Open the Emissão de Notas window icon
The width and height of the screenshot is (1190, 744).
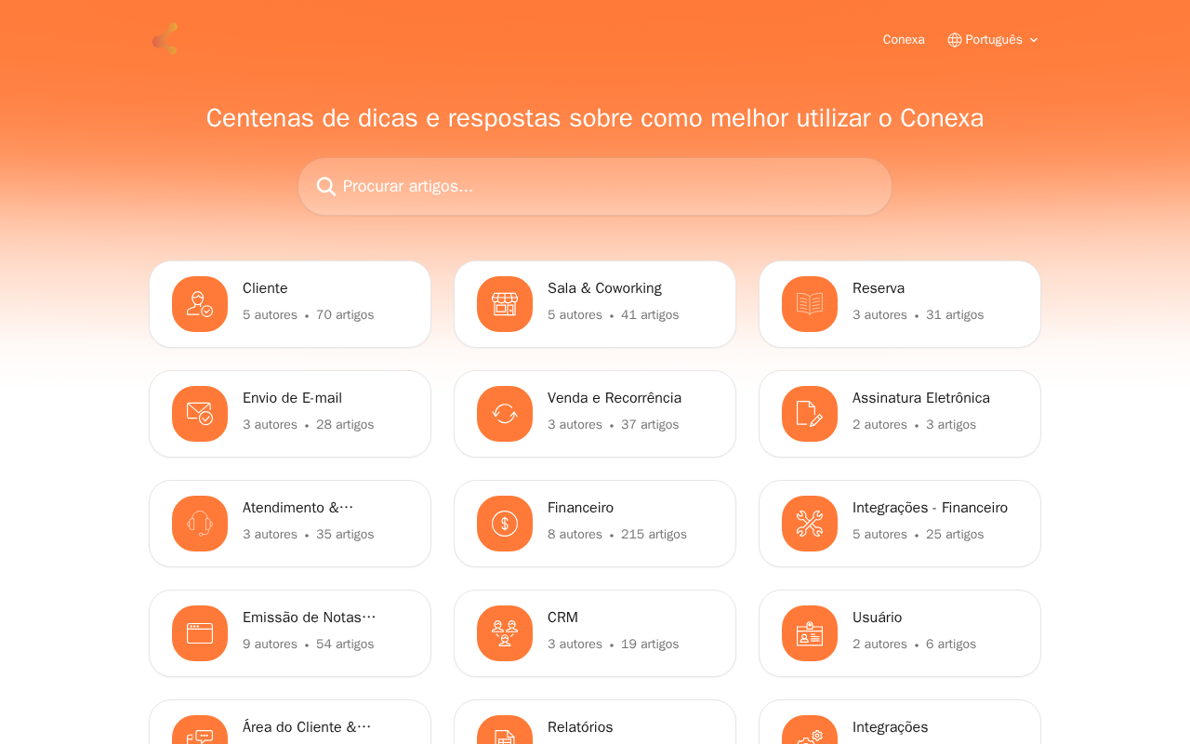click(200, 633)
